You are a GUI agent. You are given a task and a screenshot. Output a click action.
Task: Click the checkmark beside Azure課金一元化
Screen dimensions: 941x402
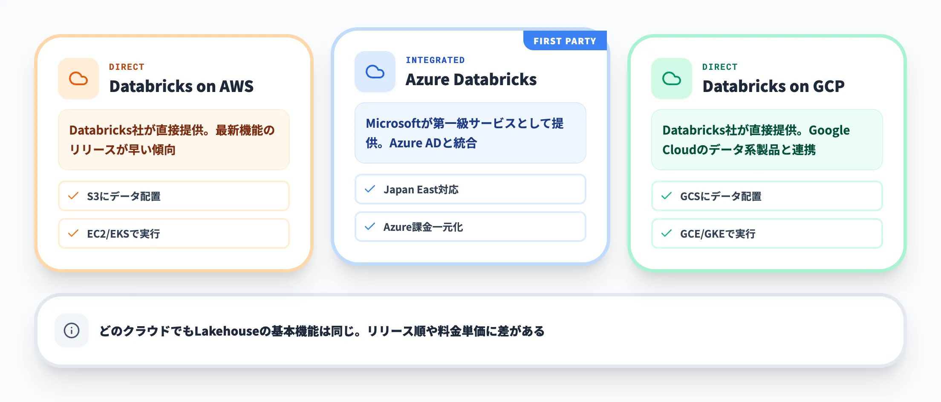(370, 227)
